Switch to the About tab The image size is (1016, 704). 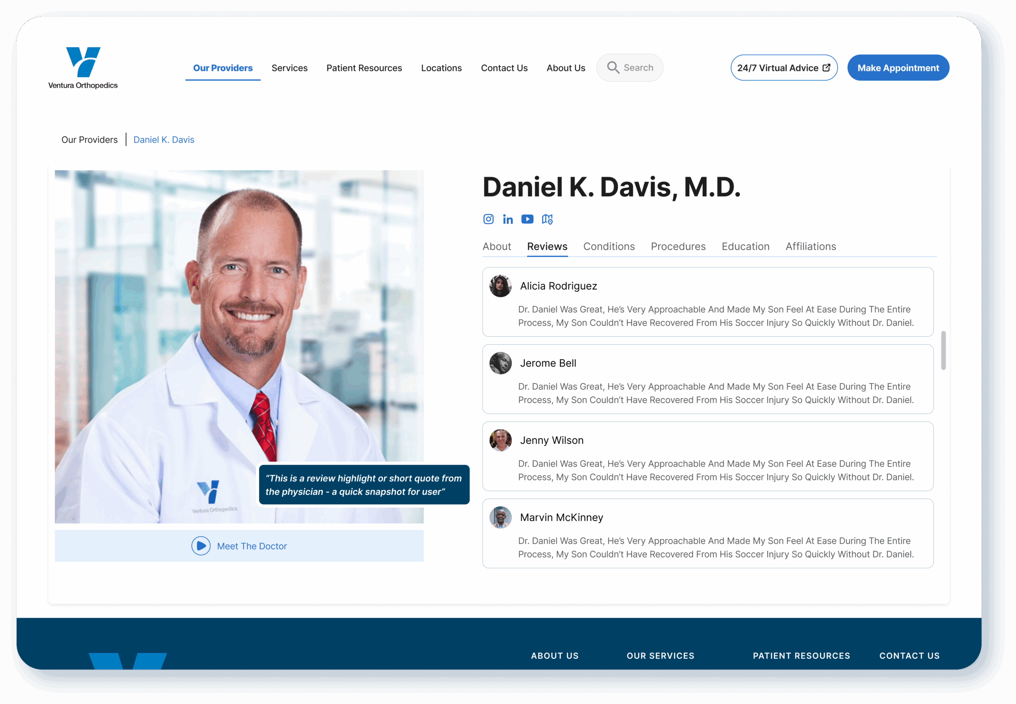click(496, 247)
